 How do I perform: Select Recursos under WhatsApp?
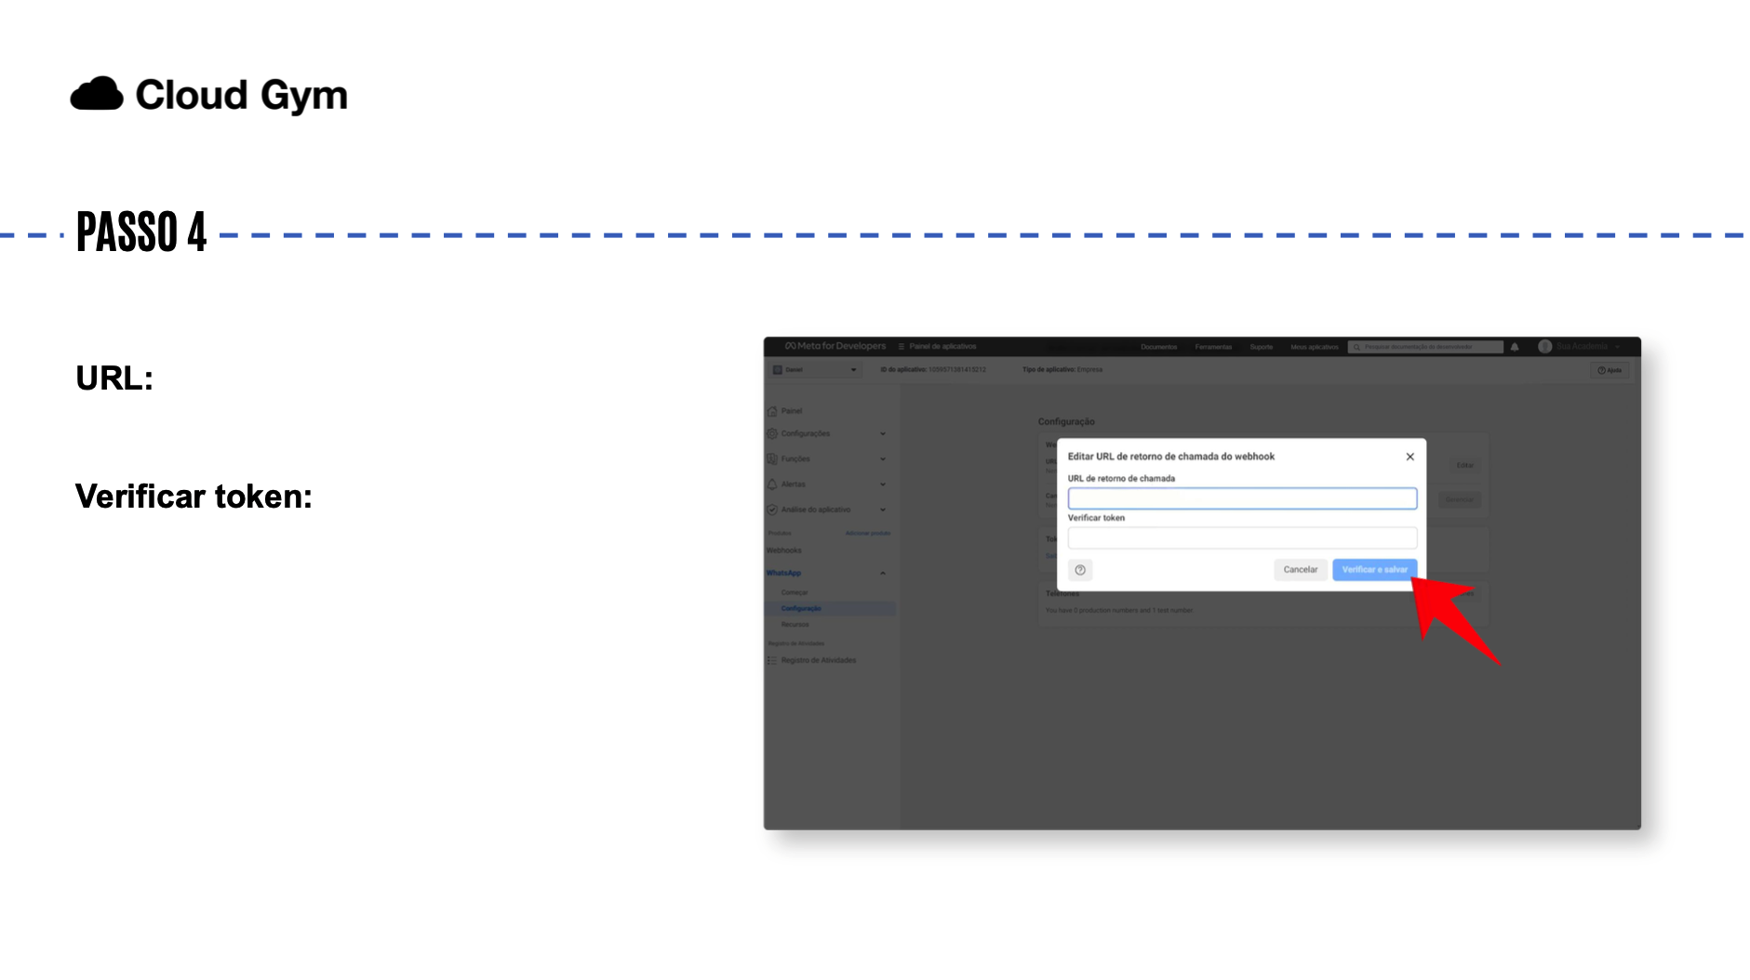point(795,625)
